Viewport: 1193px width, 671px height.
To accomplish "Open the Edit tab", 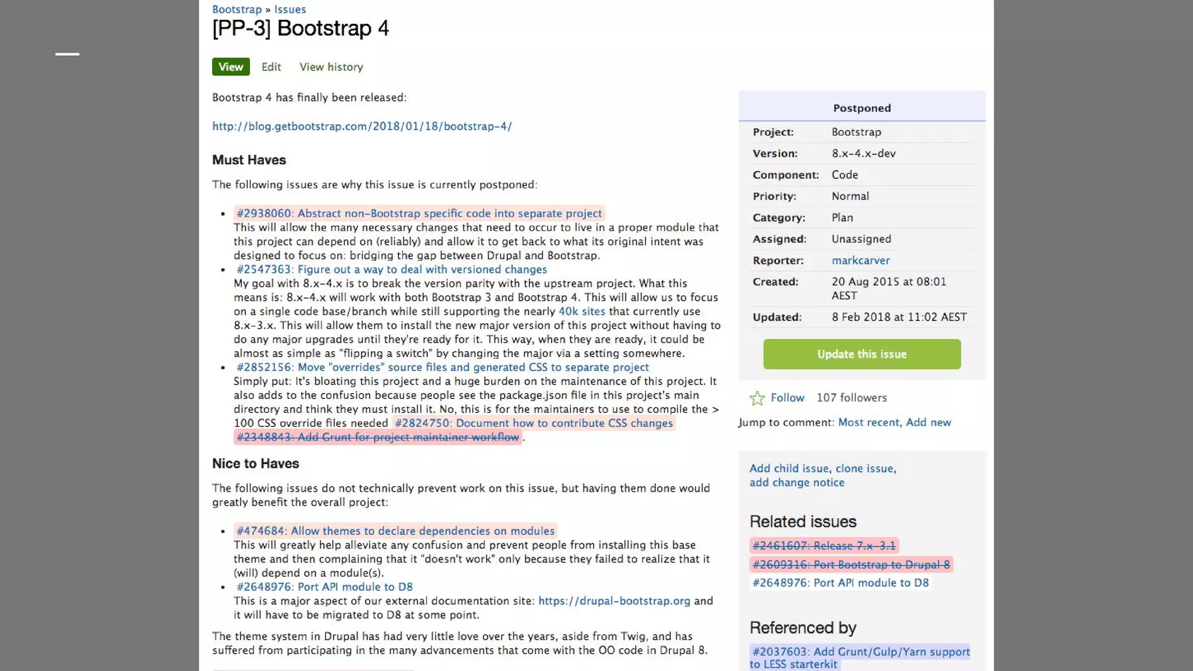I will point(271,67).
